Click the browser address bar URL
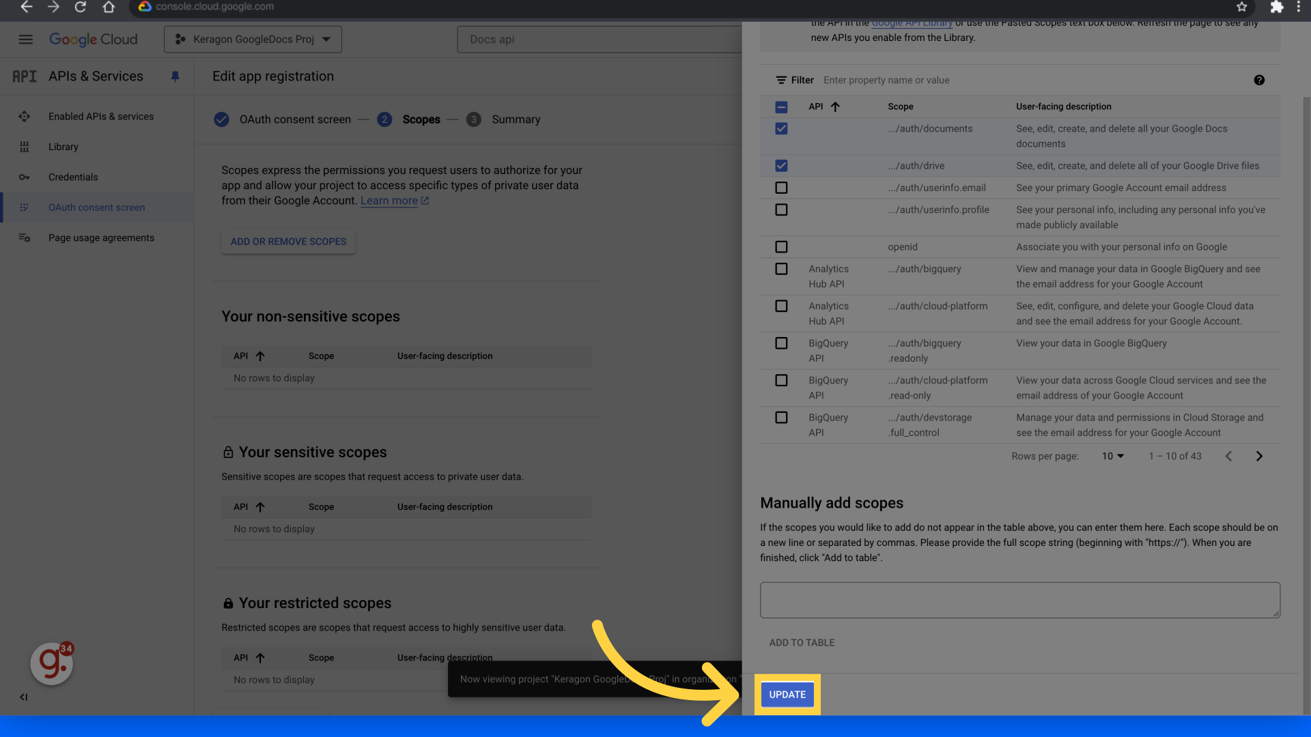Viewport: 1311px width, 737px height. point(214,7)
